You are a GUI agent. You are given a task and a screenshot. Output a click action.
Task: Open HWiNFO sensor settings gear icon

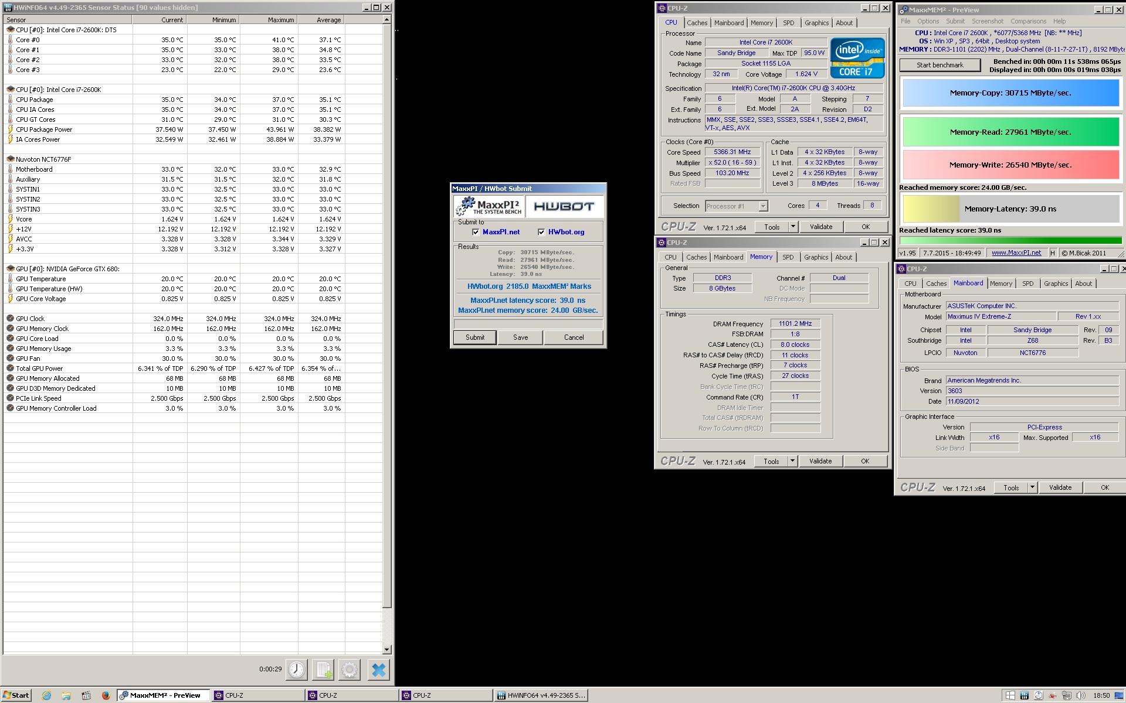coord(350,670)
